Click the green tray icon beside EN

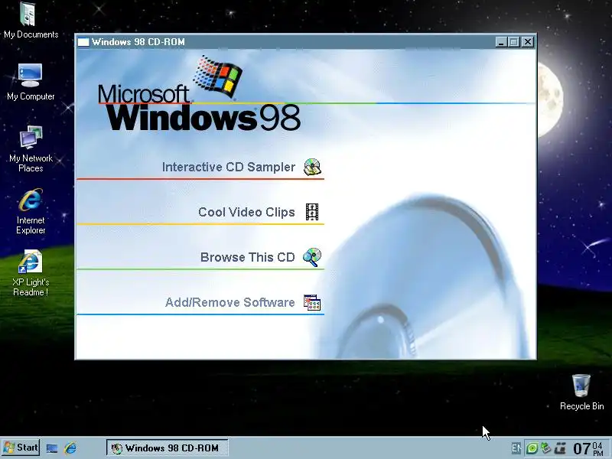click(x=532, y=448)
